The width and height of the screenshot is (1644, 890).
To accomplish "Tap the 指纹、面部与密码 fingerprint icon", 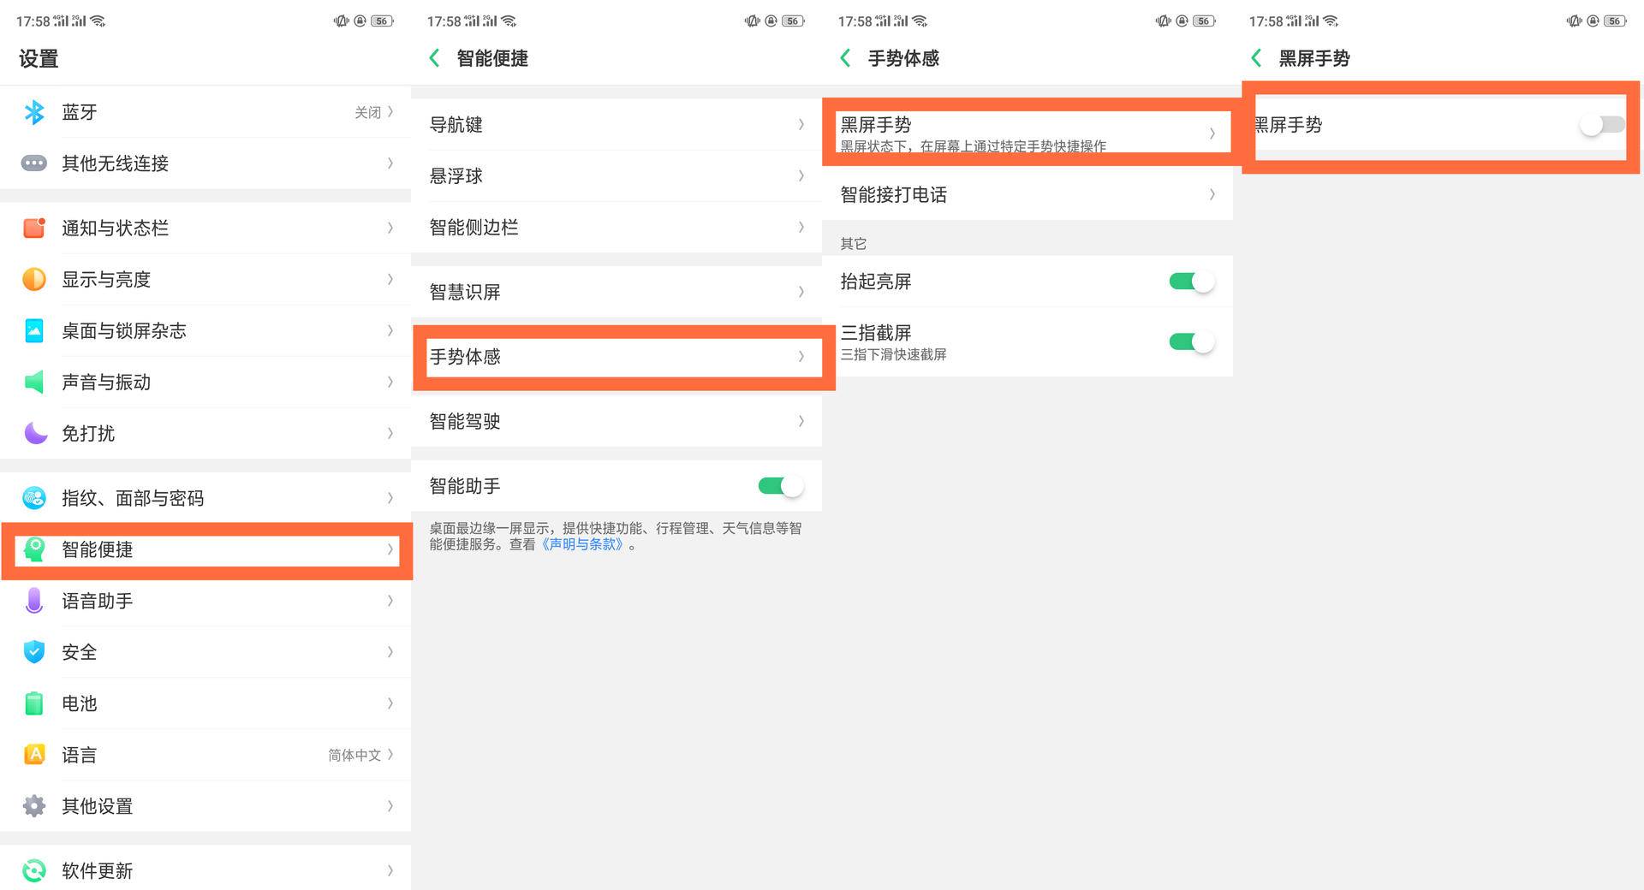I will pyautogui.click(x=34, y=497).
